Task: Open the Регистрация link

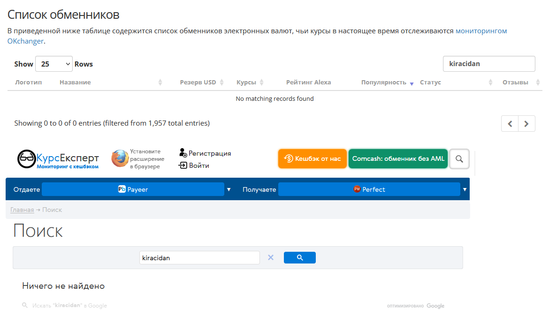Action: pyautogui.click(x=205, y=153)
